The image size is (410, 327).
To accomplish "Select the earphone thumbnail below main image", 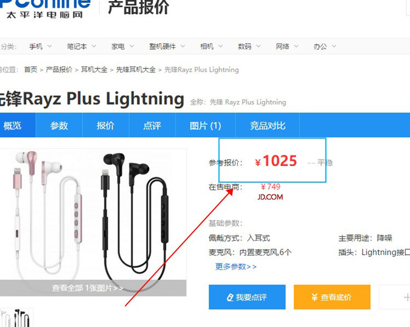I will click(16, 318).
